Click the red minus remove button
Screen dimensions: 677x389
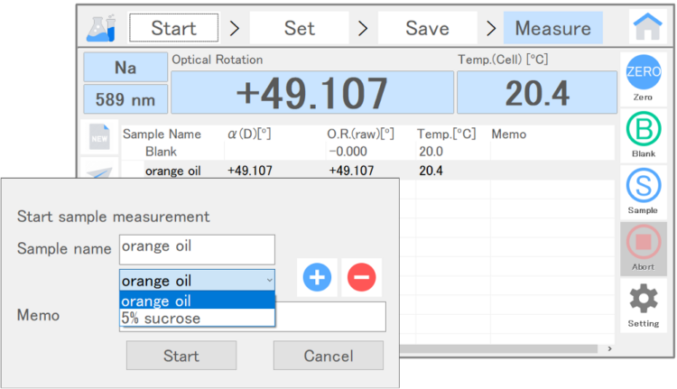coord(361,277)
